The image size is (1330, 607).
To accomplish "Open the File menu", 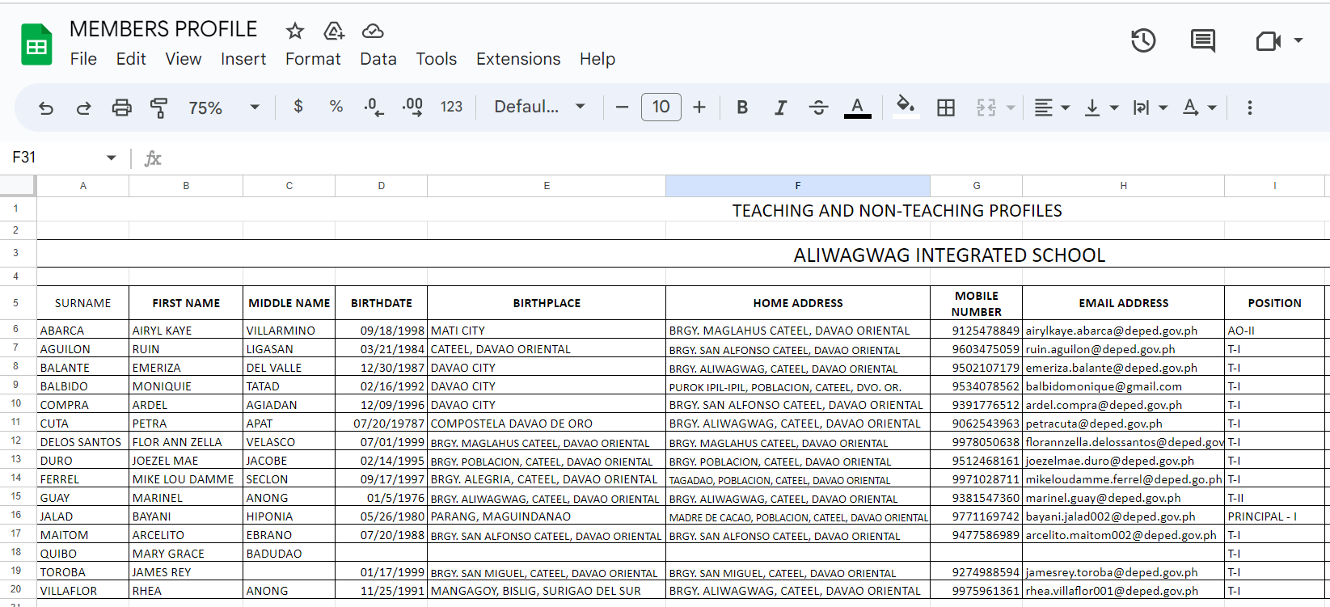I will point(83,59).
